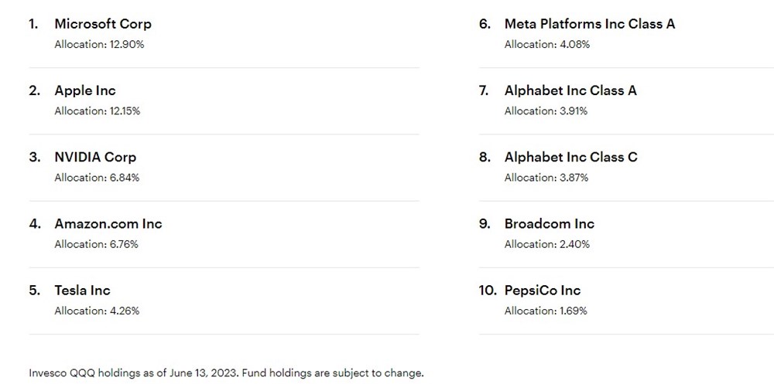774x384 pixels.
Task: Click Tesla's 4.26% allocation figure
Action: tap(97, 311)
